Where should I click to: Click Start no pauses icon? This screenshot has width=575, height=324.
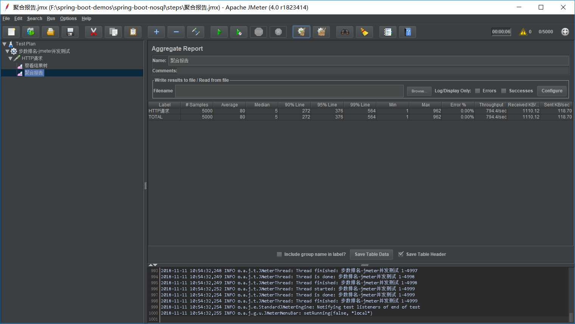239,32
